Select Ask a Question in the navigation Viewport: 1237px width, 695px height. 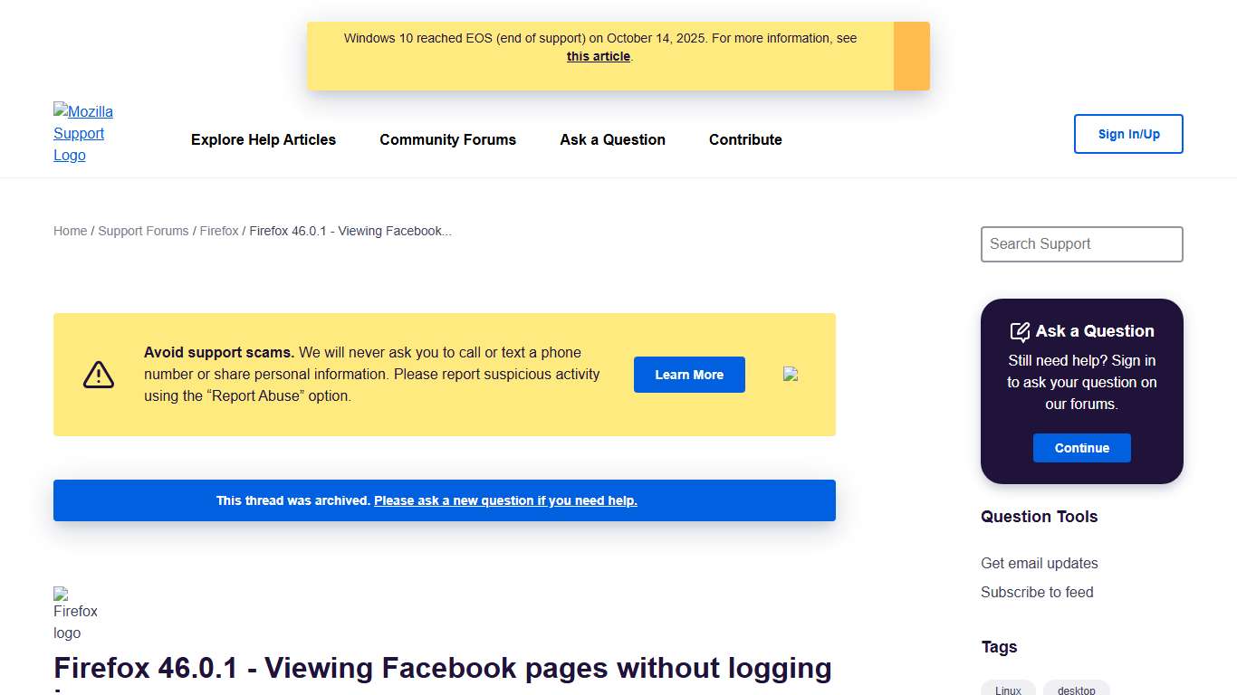pyautogui.click(x=612, y=139)
